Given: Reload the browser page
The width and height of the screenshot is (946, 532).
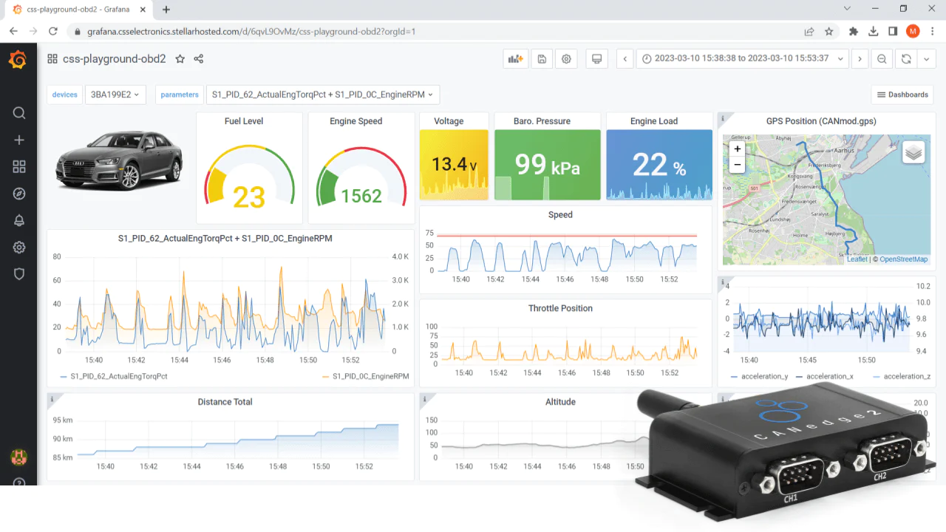Looking at the screenshot, I should [53, 32].
